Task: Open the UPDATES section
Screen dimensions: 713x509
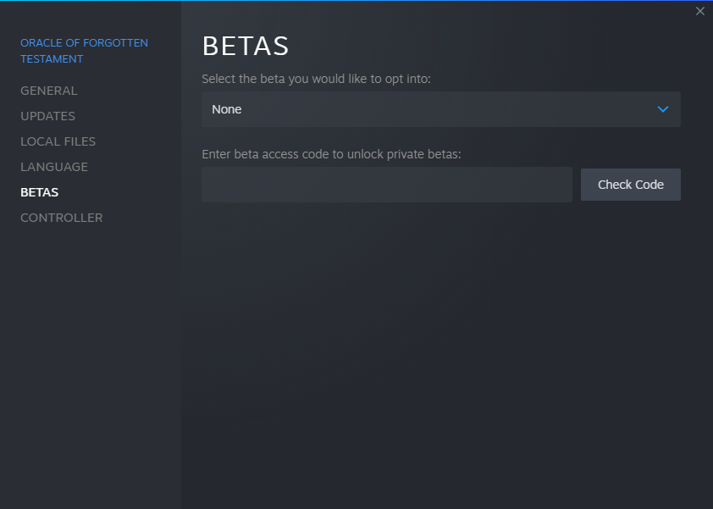Action: [47, 116]
